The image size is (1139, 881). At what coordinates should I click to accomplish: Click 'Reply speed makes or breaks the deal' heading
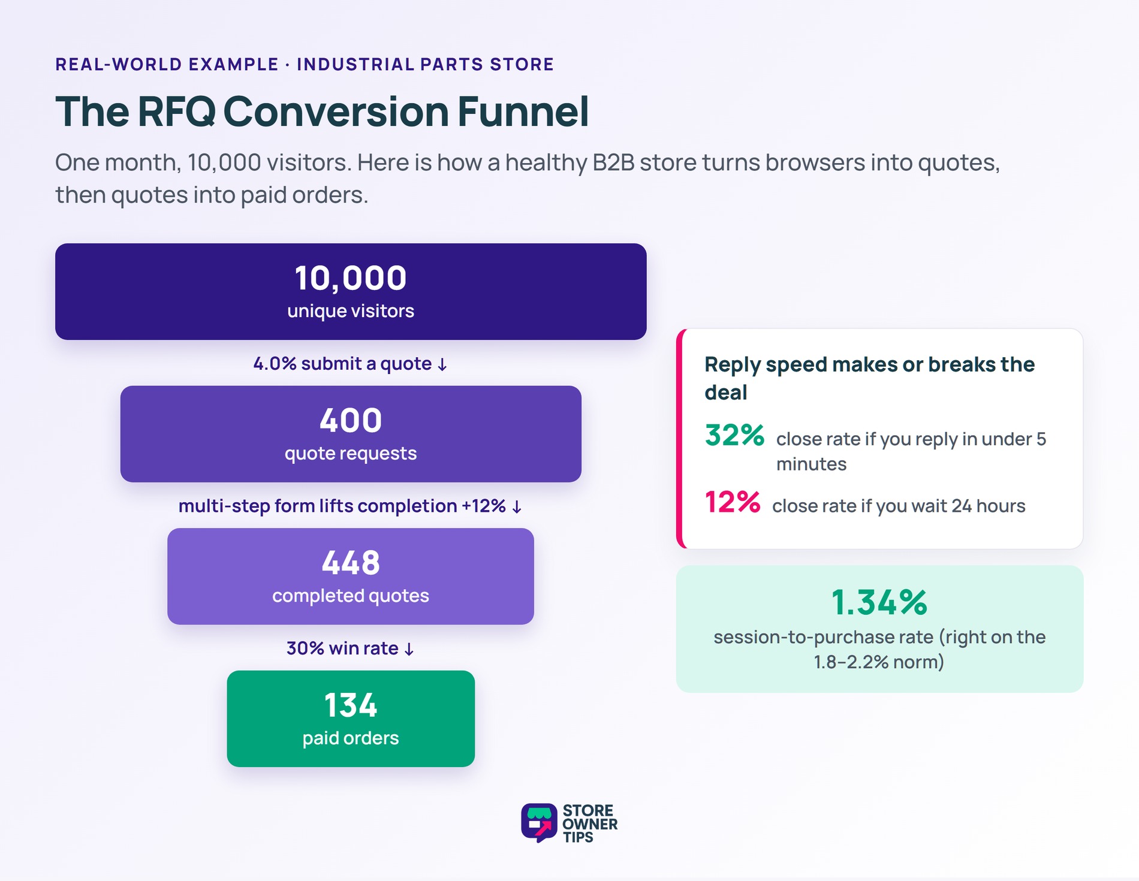[x=869, y=378]
